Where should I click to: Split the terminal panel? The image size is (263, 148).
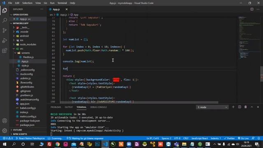point(240,107)
